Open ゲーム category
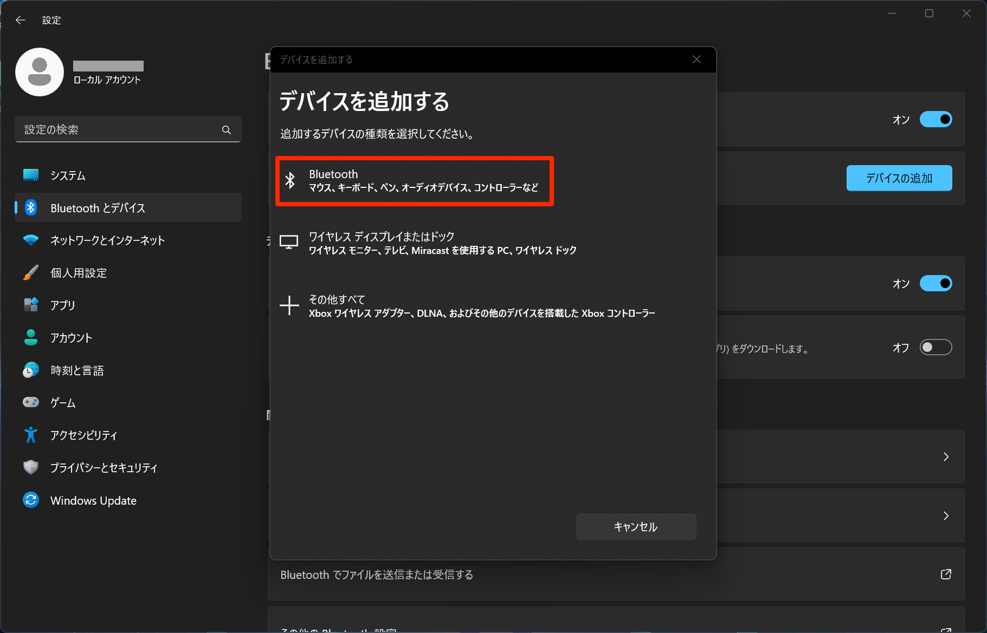The width and height of the screenshot is (987, 633). pos(128,402)
